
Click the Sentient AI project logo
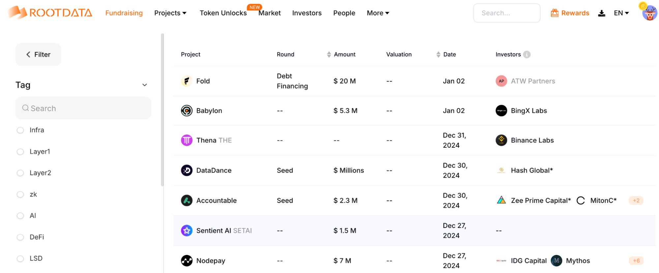point(187,231)
